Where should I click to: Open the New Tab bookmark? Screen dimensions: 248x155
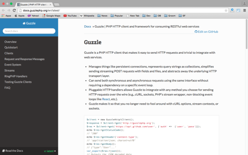click(x=133, y=16)
